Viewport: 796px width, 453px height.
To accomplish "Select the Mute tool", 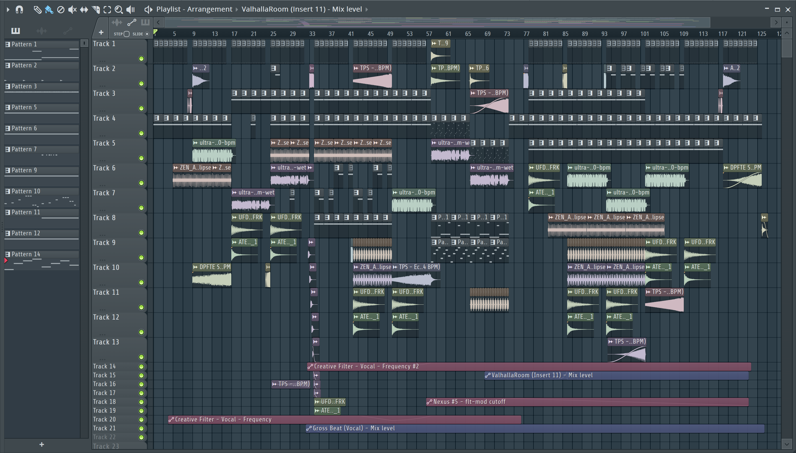I will coord(72,10).
